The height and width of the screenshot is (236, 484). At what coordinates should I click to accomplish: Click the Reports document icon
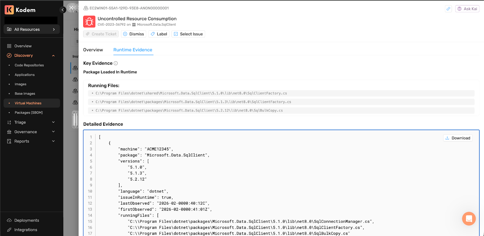point(9,141)
